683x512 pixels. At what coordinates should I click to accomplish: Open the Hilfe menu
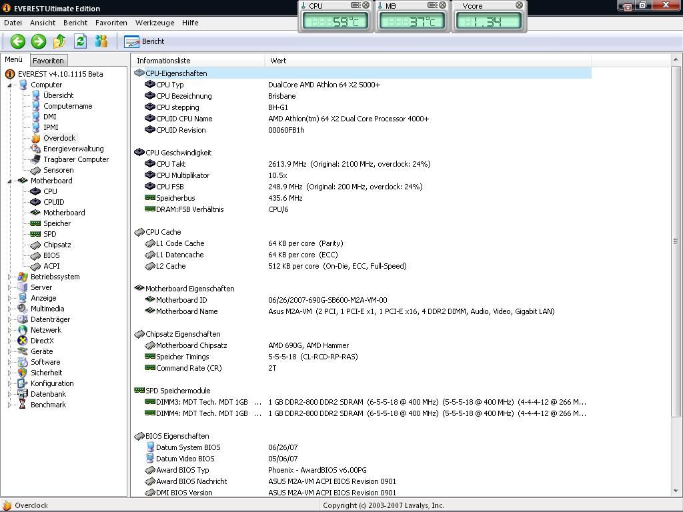pyautogui.click(x=190, y=23)
